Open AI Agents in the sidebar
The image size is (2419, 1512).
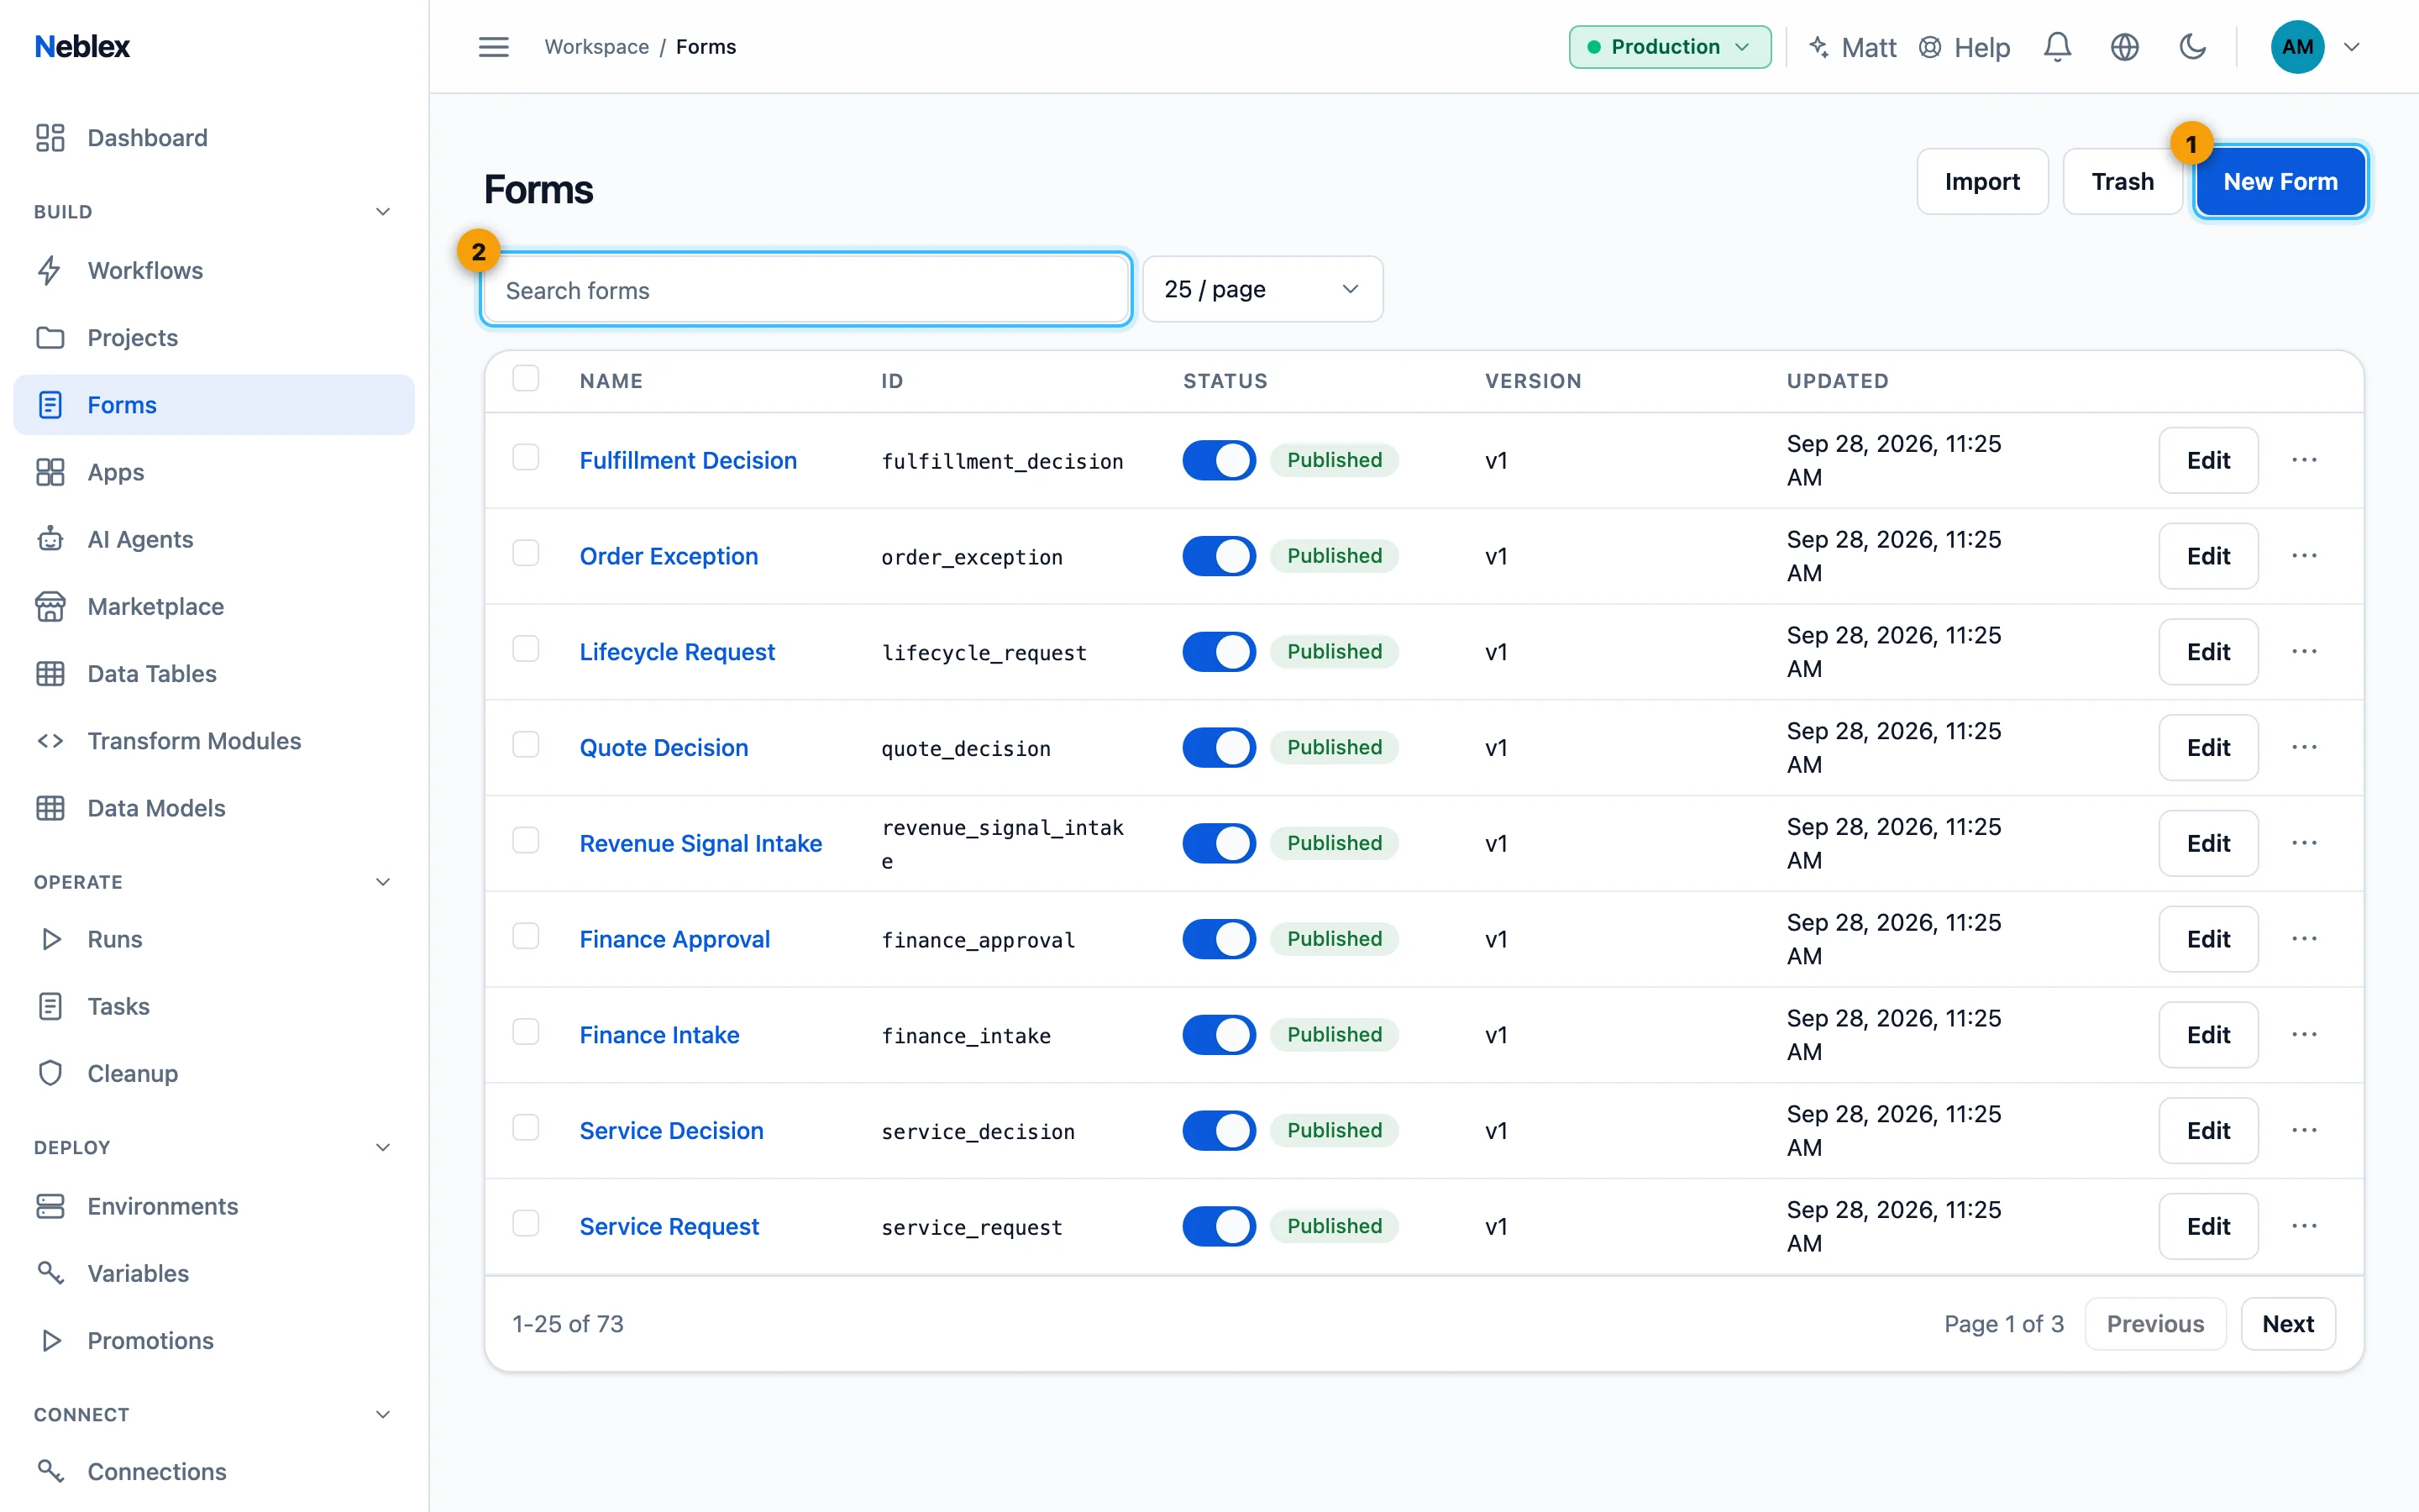click(x=214, y=539)
